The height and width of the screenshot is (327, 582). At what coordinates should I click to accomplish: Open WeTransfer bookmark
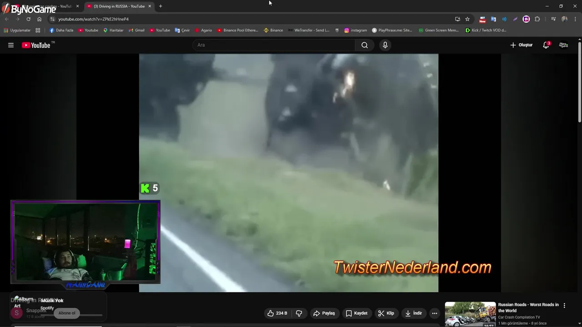(x=308, y=30)
